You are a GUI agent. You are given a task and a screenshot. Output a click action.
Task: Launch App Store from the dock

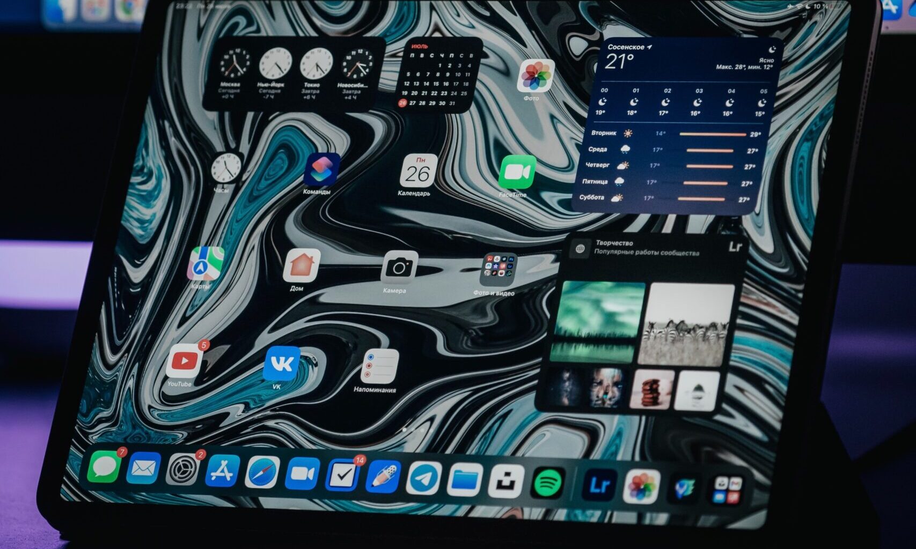[222, 471]
